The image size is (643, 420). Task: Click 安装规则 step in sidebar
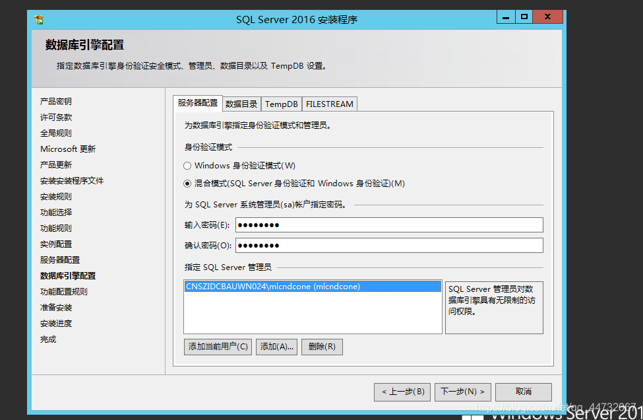(56, 197)
